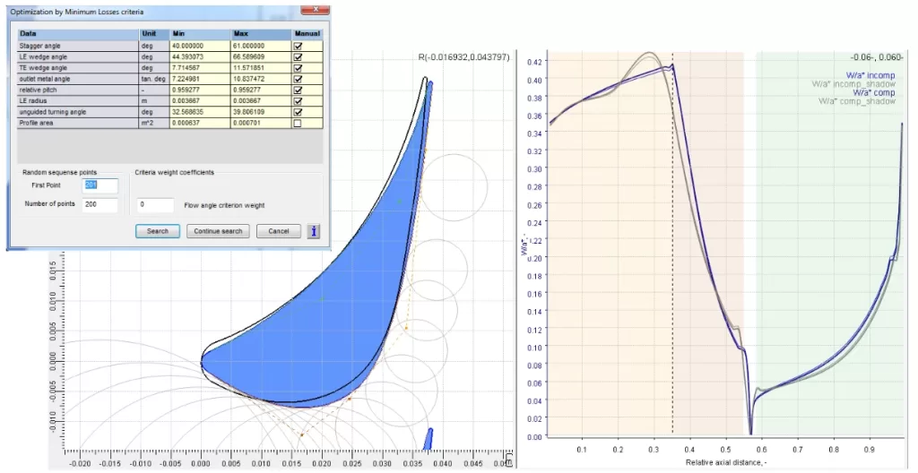This screenshot has height=473, width=918.
Task: Select TE wedge angle Min value 7.714567
Action: [200, 68]
